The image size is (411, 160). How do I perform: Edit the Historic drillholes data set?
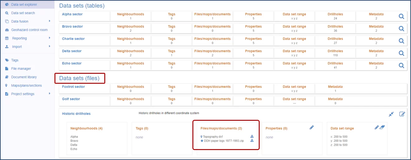(x=402, y=114)
